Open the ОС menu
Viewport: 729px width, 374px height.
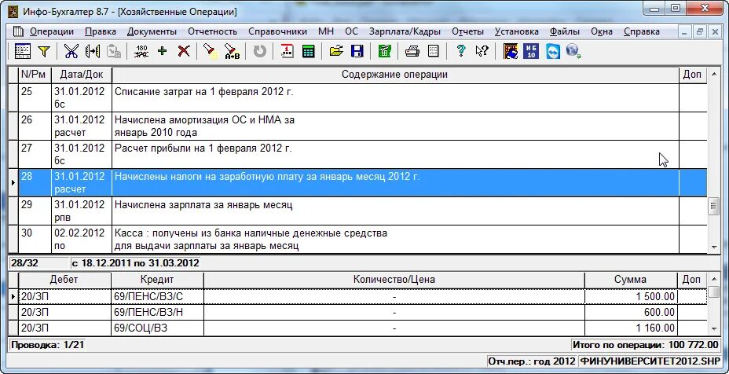(x=351, y=31)
